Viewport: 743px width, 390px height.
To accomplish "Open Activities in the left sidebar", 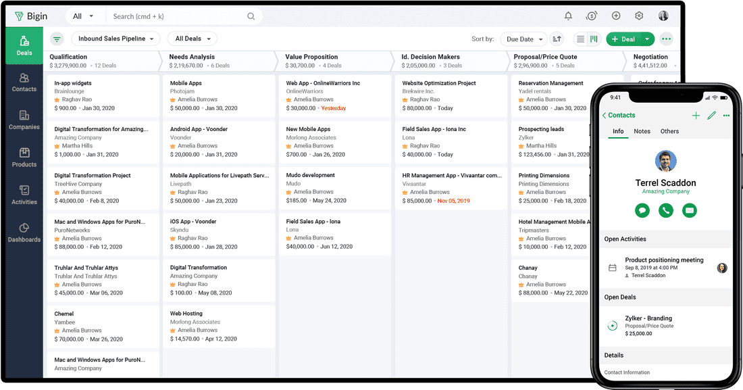I will pos(24,195).
